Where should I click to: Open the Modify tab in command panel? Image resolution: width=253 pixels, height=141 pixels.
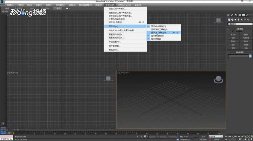232,15
